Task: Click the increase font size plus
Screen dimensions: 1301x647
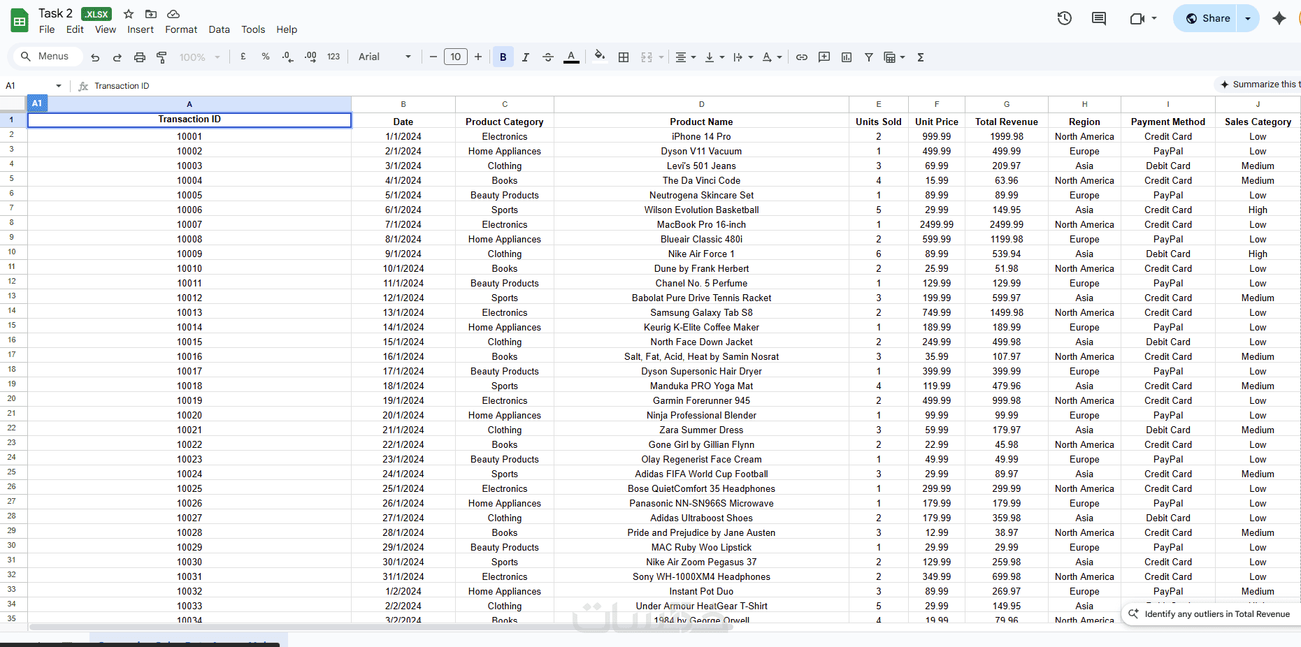Action: pyautogui.click(x=478, y=57)
